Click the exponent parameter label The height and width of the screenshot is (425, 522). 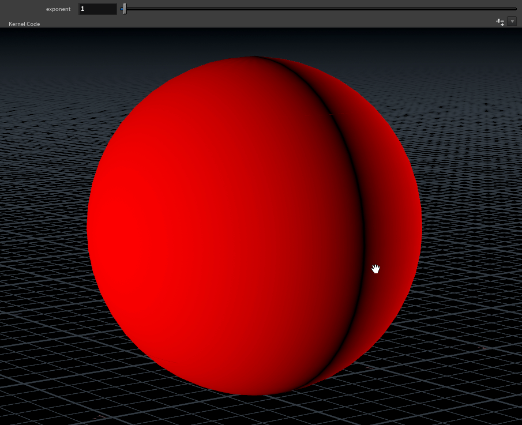click(x=58, y=9)
